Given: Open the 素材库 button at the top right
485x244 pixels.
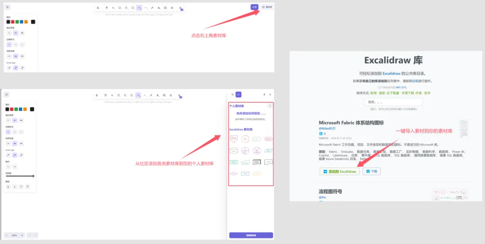Looking at the screenshot, I should click(267, 7).
